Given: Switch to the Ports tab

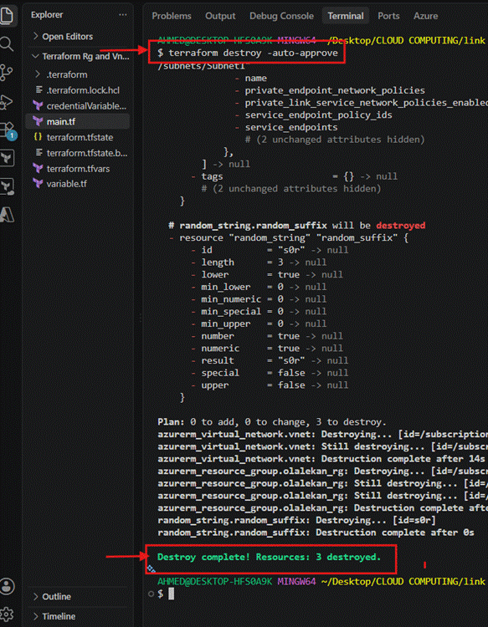Looking at the screenshot, I should click(x=388, y=16).
